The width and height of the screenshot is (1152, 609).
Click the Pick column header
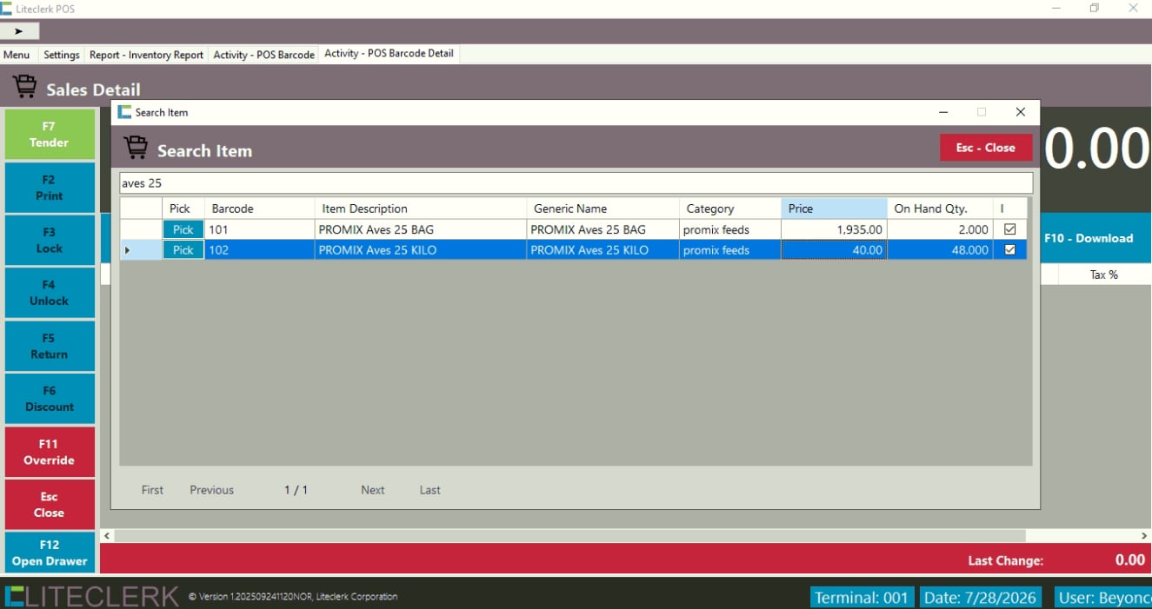point(183,209)
